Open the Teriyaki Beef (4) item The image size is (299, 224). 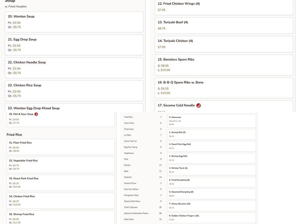pos(224,25)
